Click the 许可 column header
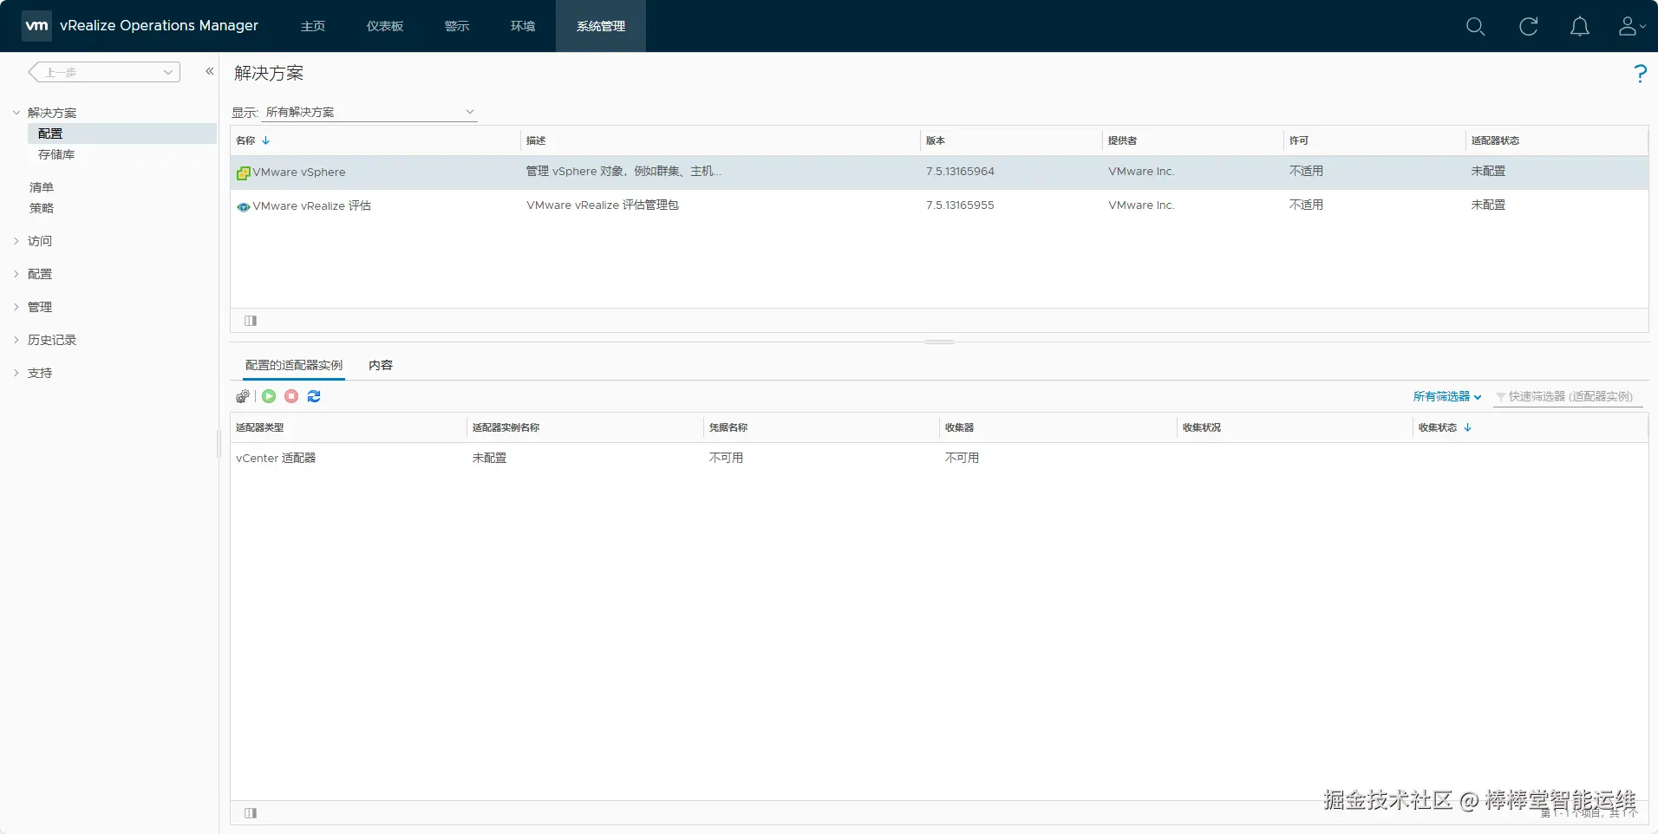The width and height of the screenshot is (1658, 834). click(1374, 140)
